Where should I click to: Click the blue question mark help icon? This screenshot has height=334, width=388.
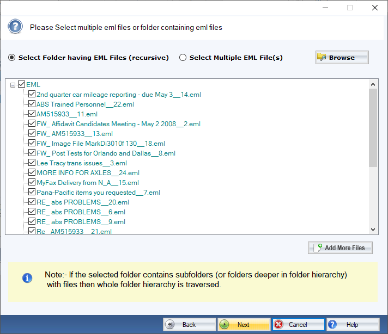pyautogui.click(x=15, y=27)
